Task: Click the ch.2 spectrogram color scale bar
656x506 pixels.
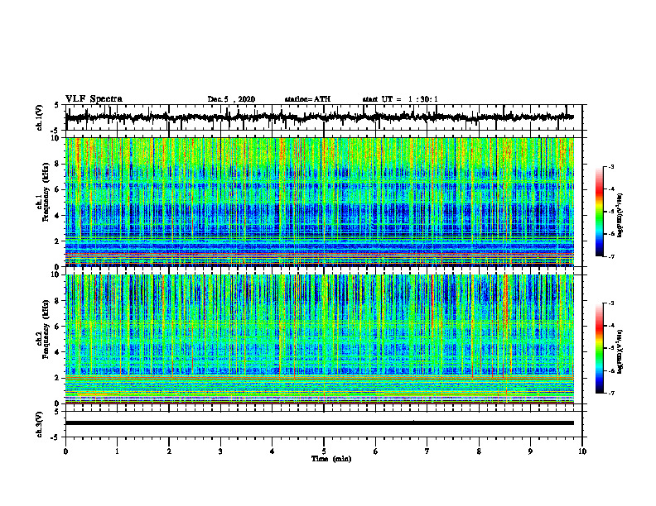Action: (x=599, y=348)
